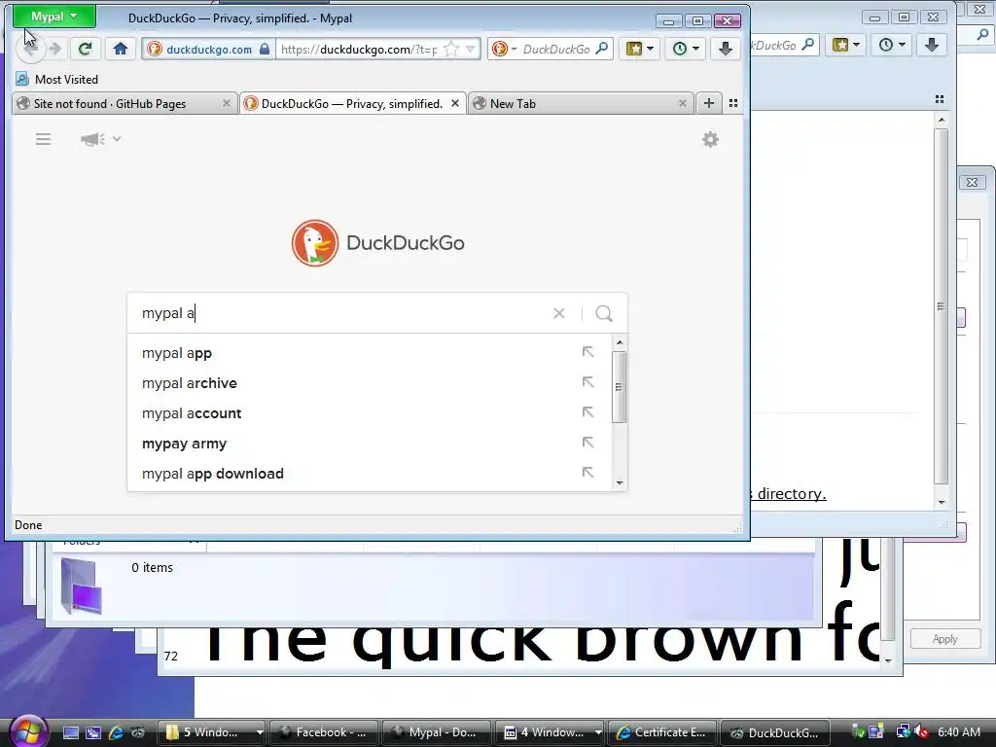
Task: Close the New Tab tab
Action: (682, 103)
